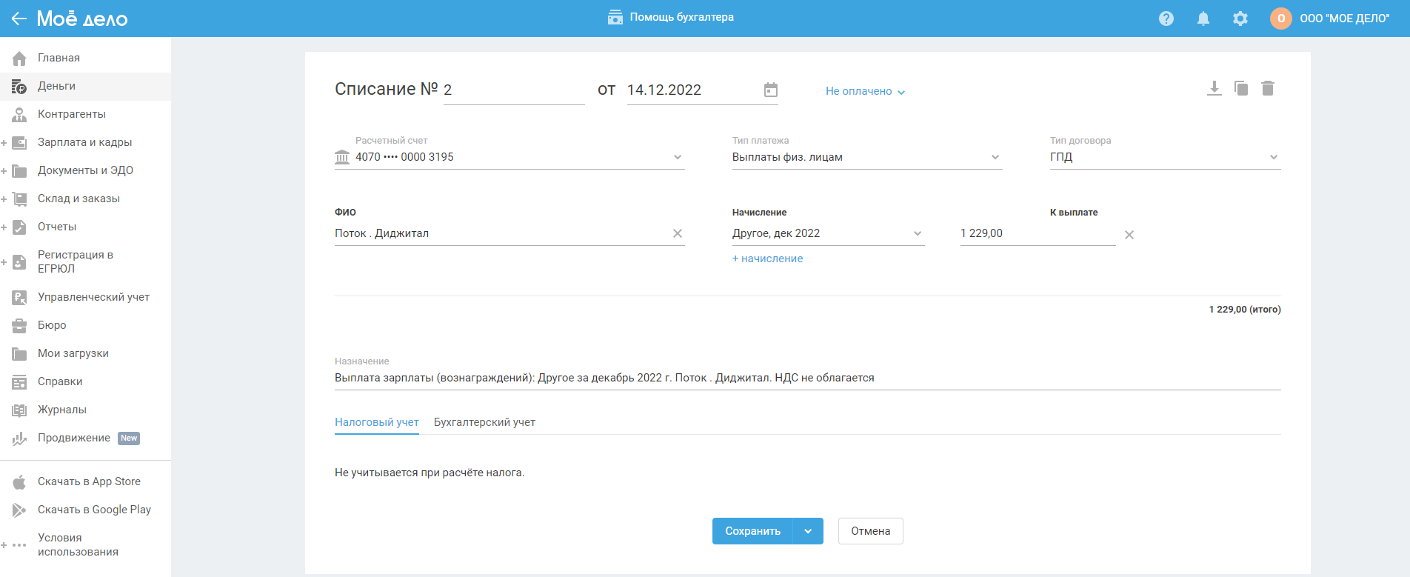Open the settings gear icon

point(1240,19)
